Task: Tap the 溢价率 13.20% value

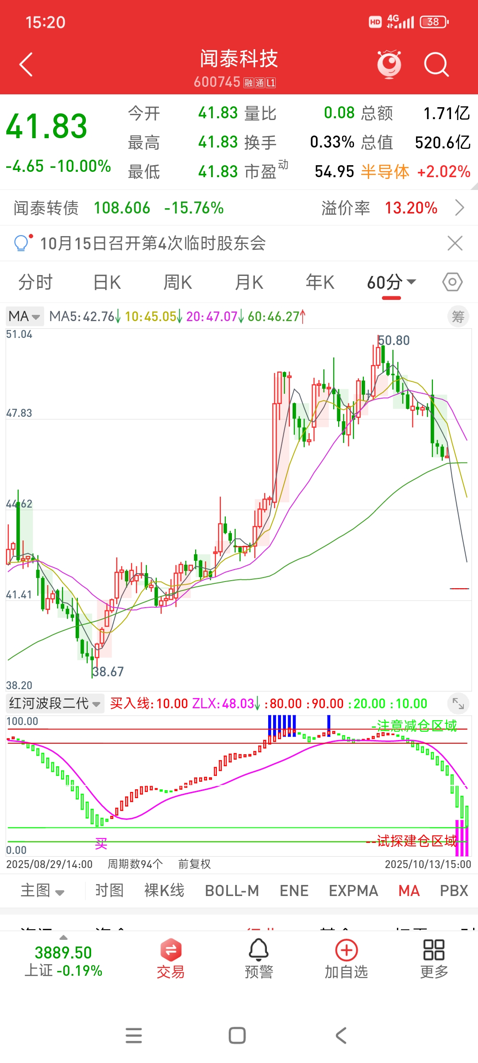Action: click(x=411, y=208)
